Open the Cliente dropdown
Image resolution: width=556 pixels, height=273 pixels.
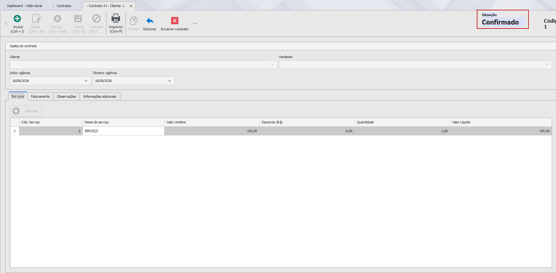(x=272, y=65)
